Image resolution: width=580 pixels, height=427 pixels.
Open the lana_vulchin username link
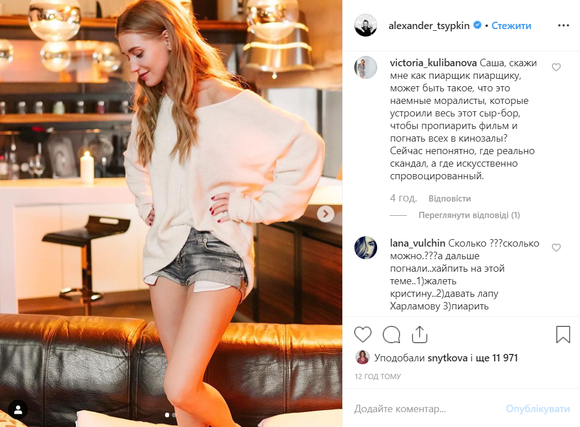coord(418,243)
